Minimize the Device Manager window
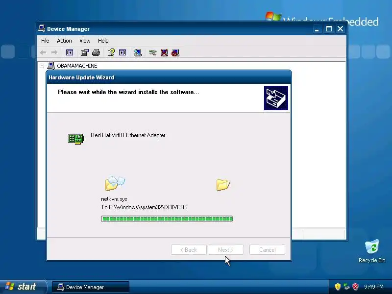 coord(317,29)
